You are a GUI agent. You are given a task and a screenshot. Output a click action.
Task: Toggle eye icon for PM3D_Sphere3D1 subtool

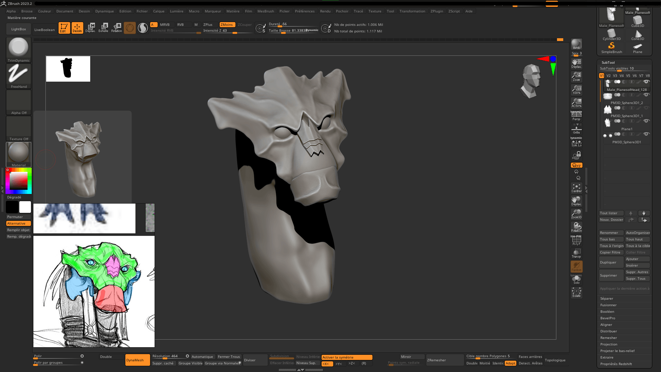coord(646,134)
